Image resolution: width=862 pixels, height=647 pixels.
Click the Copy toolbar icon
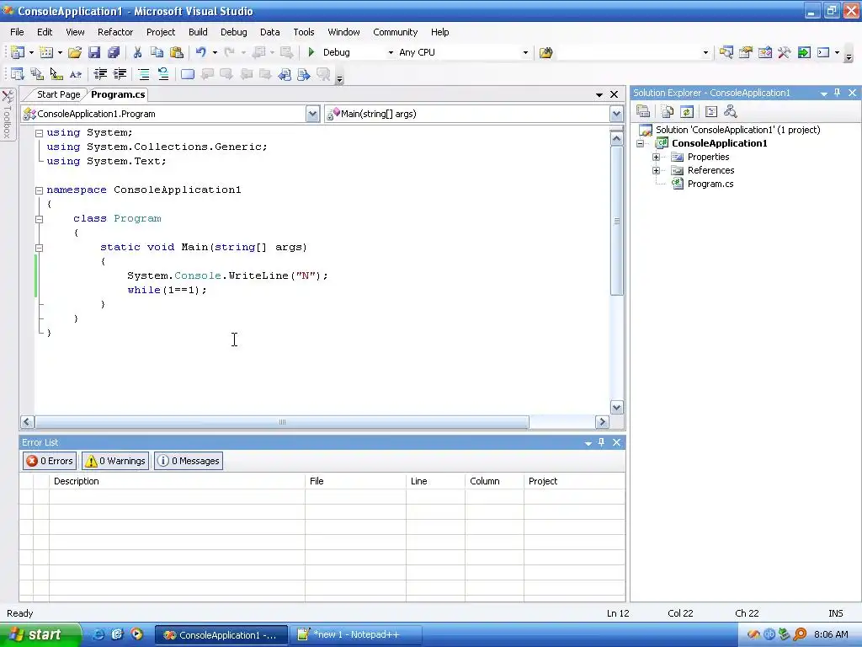[157, 52]
